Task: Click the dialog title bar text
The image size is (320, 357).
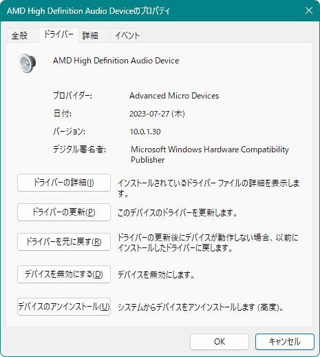Action: tap(88, 11)
